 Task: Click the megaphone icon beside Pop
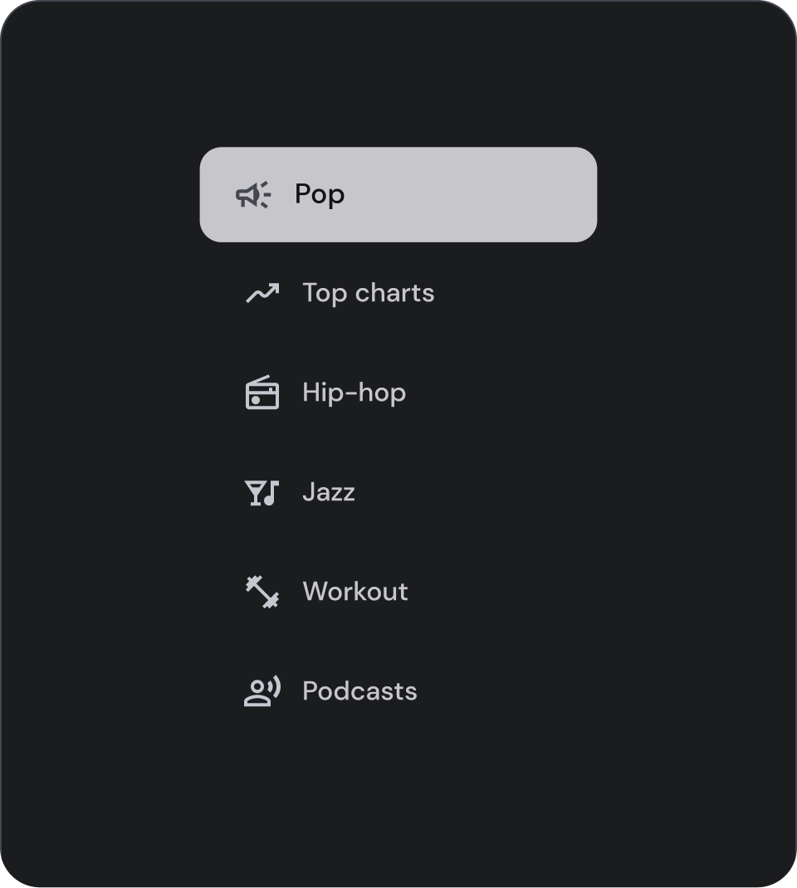point(253,195)
